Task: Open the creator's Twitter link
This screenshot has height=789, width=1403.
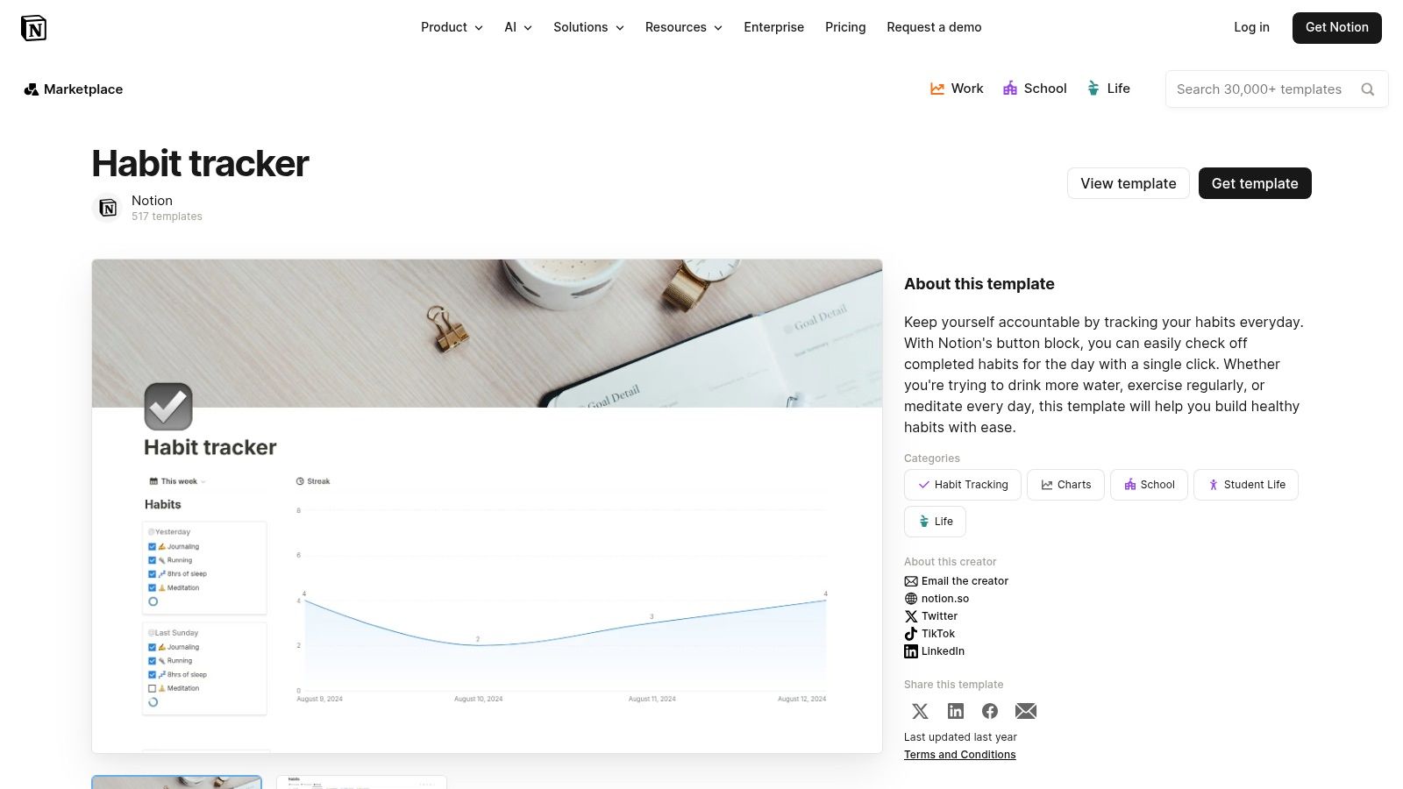Action: point(931,616)
